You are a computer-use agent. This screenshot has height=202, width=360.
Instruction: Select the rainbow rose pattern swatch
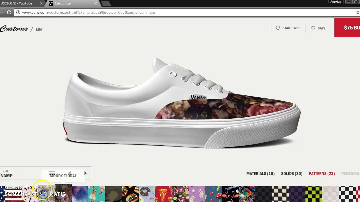247,194
